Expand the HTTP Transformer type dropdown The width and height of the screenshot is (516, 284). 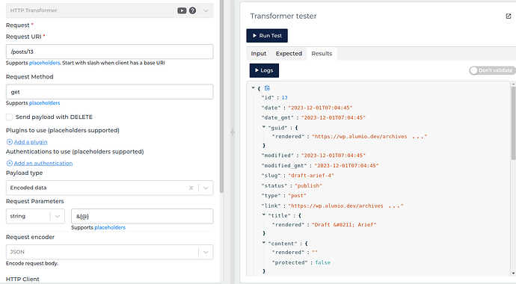206,10
